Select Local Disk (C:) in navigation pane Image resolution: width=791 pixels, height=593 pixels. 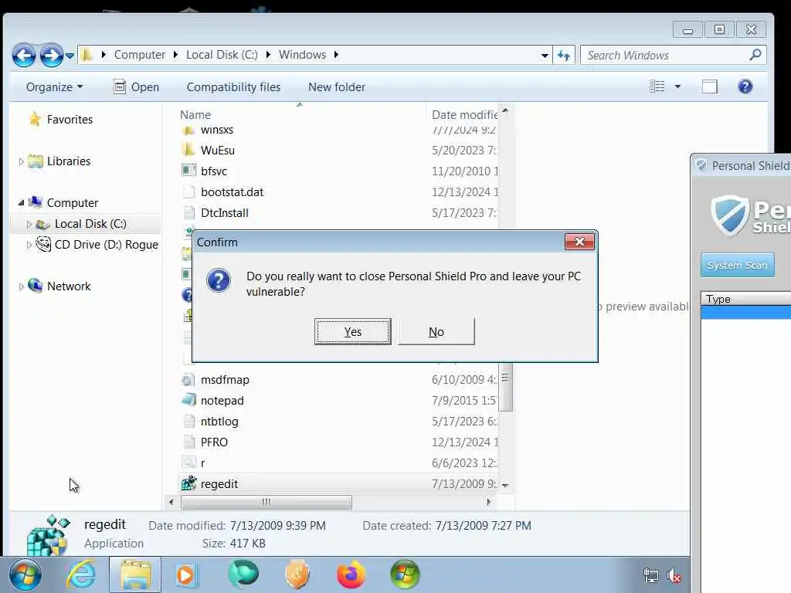click(x=90, y=223)
